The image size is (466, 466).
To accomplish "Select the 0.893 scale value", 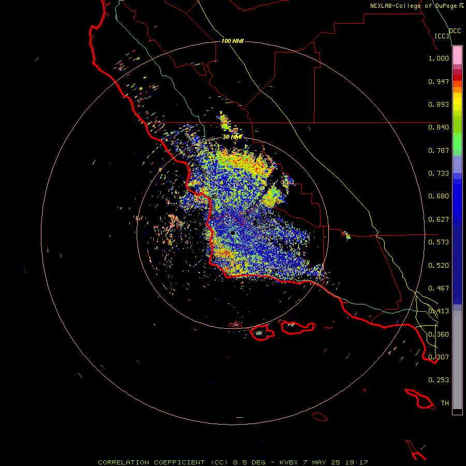I will pyautogui.click(x=439, y=104).
